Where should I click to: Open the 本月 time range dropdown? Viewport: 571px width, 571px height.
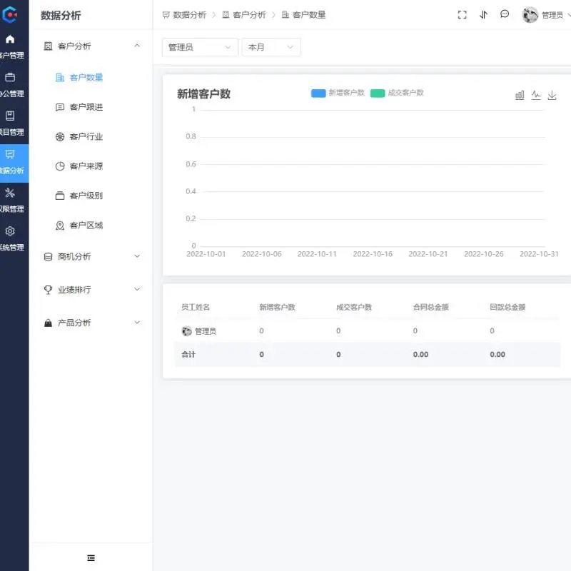(271, 47)
